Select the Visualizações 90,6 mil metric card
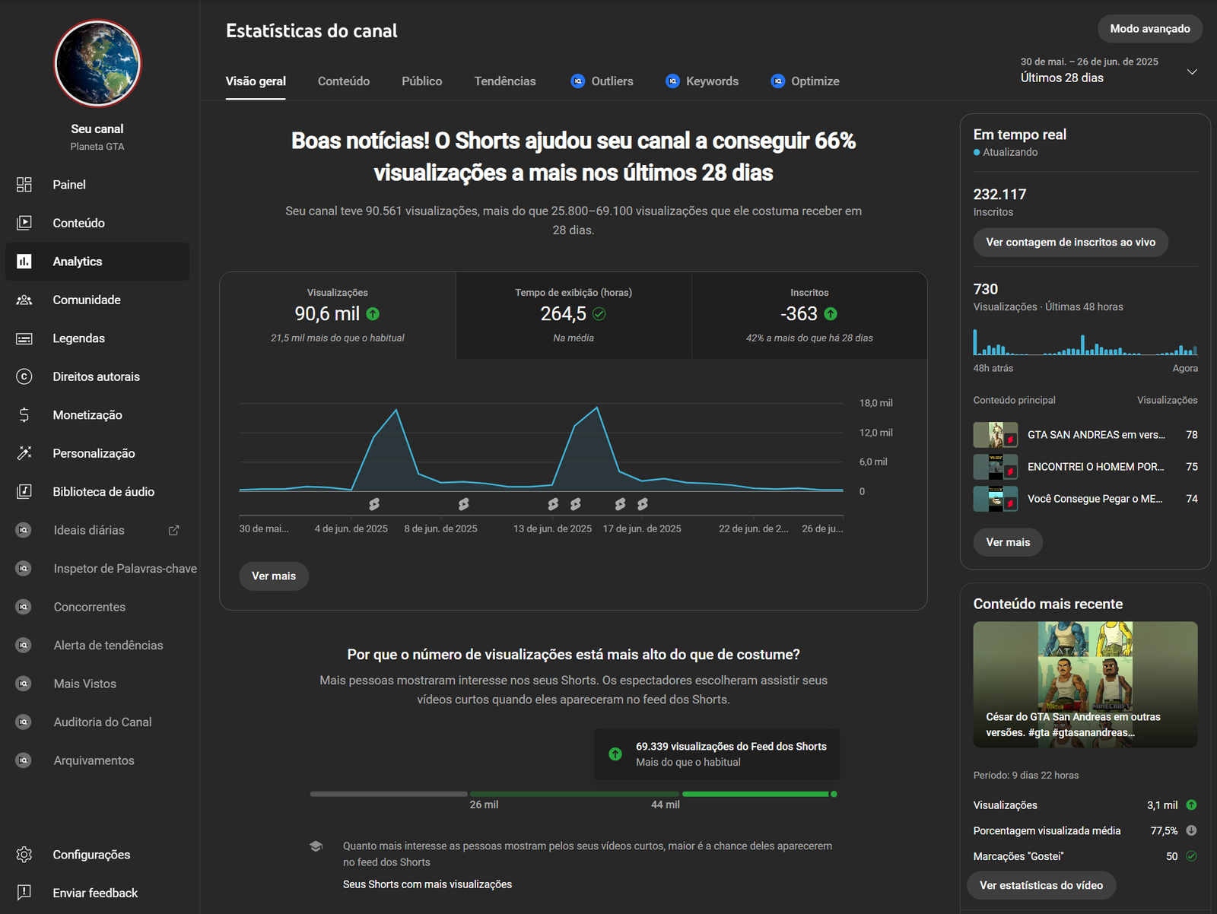 (x=338, y=316)
